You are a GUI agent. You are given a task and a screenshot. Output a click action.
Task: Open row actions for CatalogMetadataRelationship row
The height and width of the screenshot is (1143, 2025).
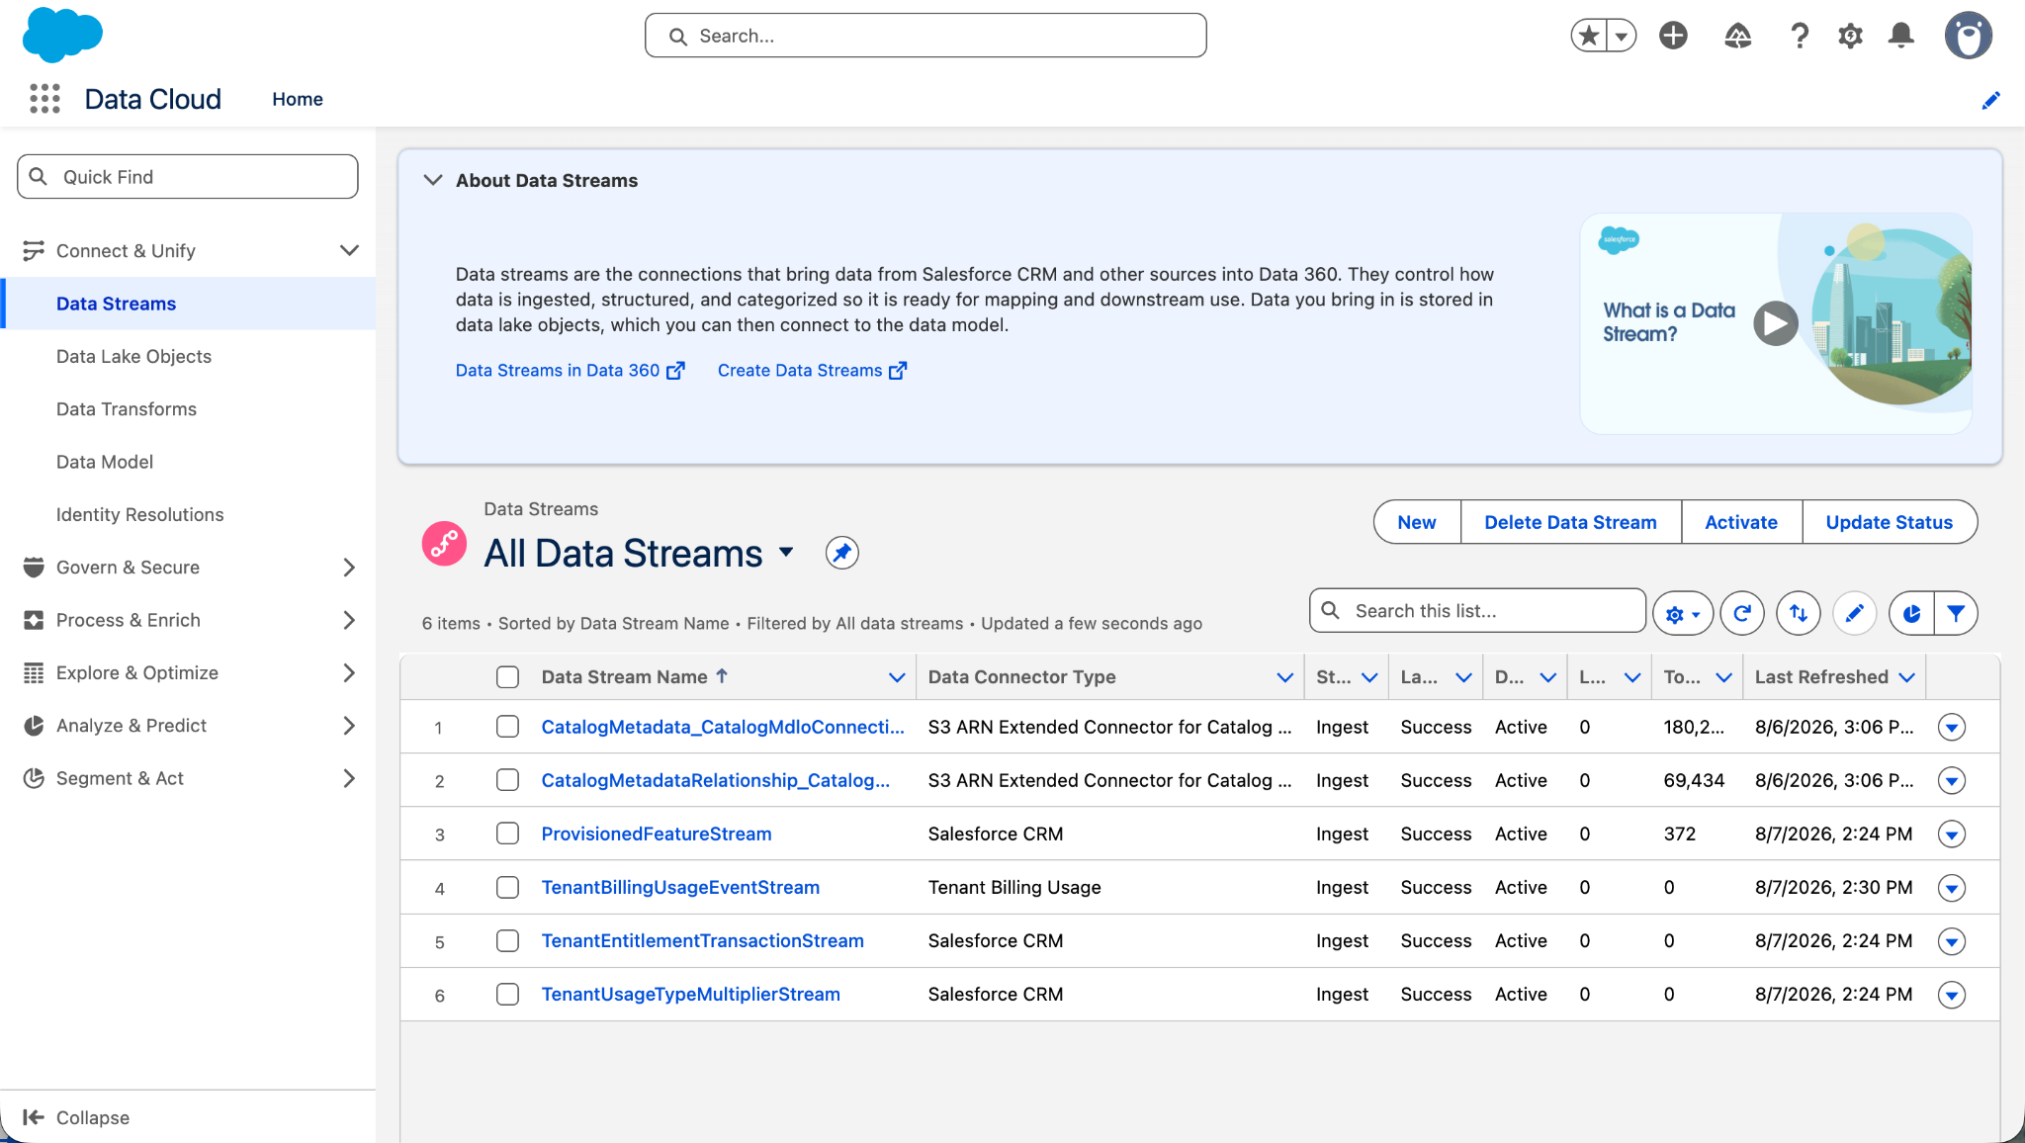pyautogui.click(x=1951, y=781)
